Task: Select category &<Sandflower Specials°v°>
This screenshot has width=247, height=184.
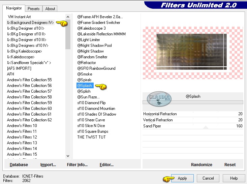Action: [x=29, y=63]
